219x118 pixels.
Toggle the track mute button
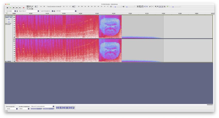coord(7,17)
